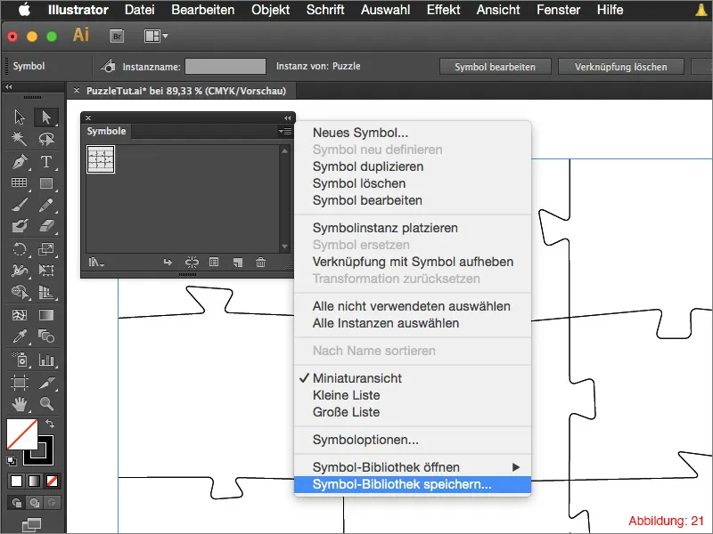Select the Mesh tool

pos(20,315)
